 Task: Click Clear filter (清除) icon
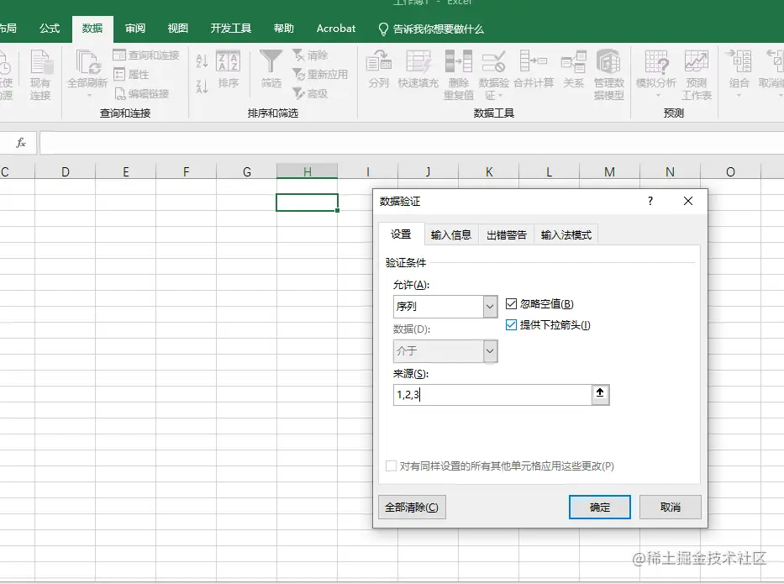[310, 55]
